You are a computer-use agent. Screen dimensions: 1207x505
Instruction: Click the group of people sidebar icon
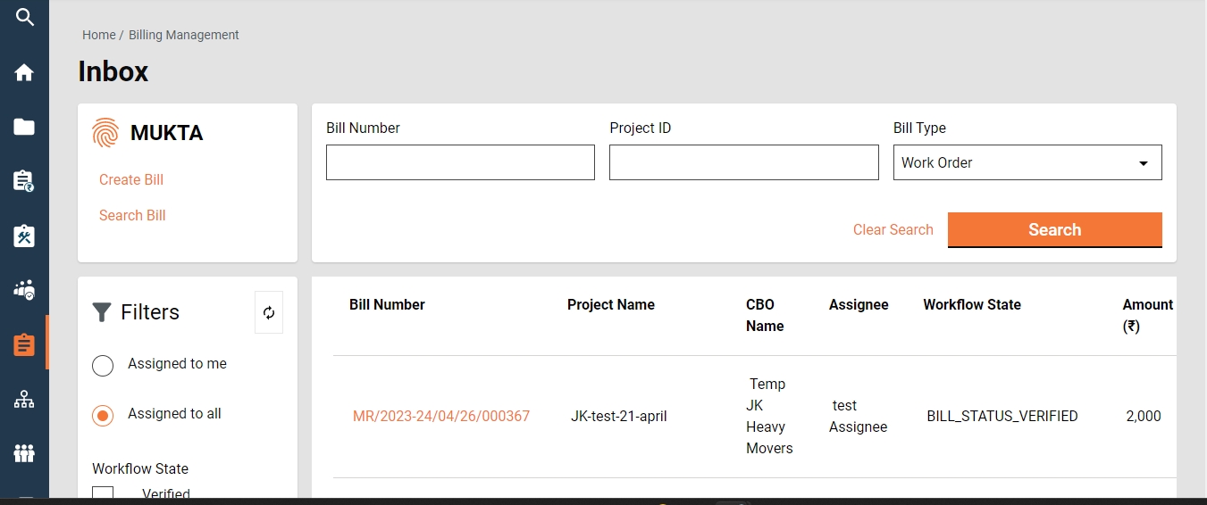tap(24, 453)
